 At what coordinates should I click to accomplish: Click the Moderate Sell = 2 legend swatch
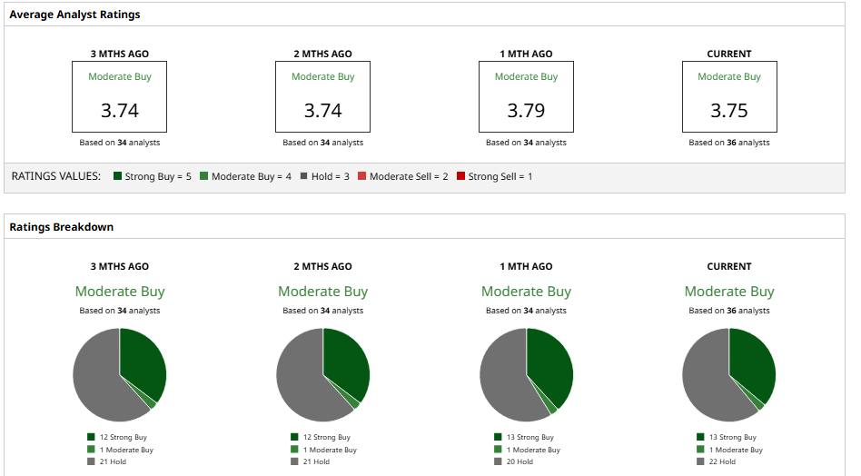tap(361, 176)
